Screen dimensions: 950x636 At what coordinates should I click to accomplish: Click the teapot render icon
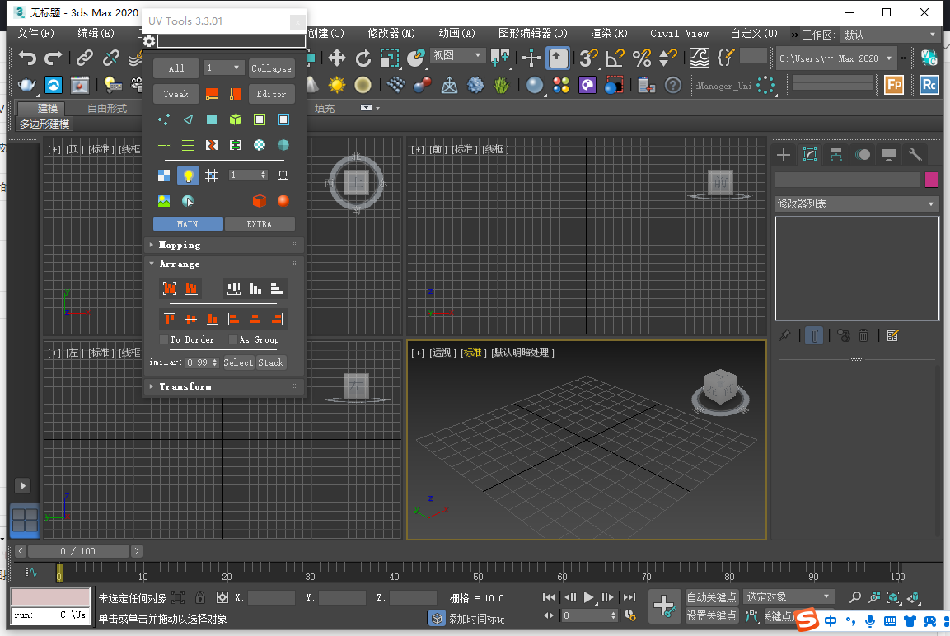point(26,86)
